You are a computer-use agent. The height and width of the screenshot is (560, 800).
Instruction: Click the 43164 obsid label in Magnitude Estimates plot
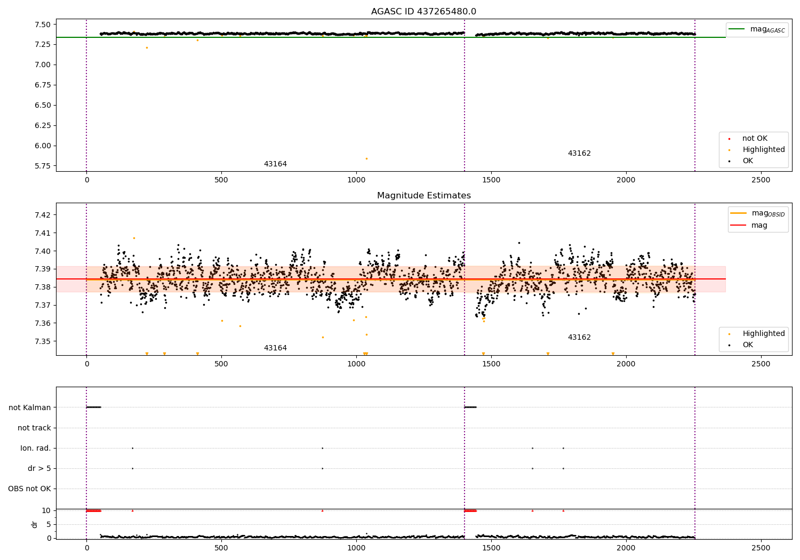coord(275,348)
